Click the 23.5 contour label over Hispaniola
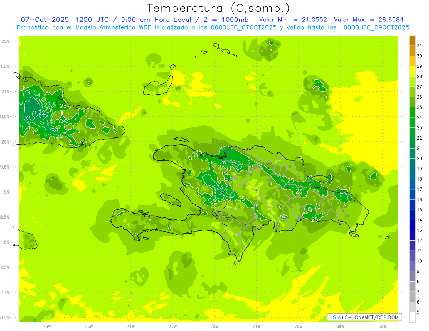 tap(223, 187)
